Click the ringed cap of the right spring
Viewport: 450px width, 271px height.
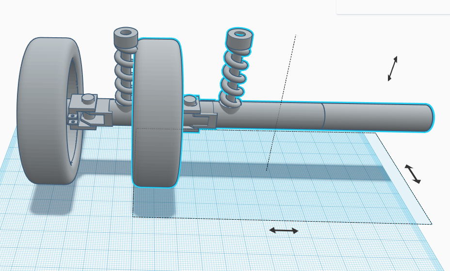tap(240, 39)
